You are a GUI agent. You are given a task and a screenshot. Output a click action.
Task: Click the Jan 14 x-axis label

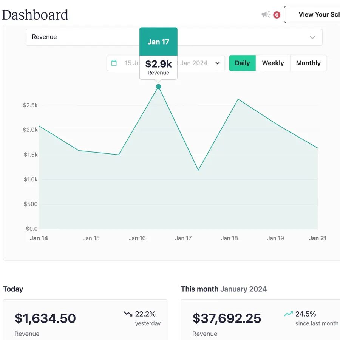[39, 238]
